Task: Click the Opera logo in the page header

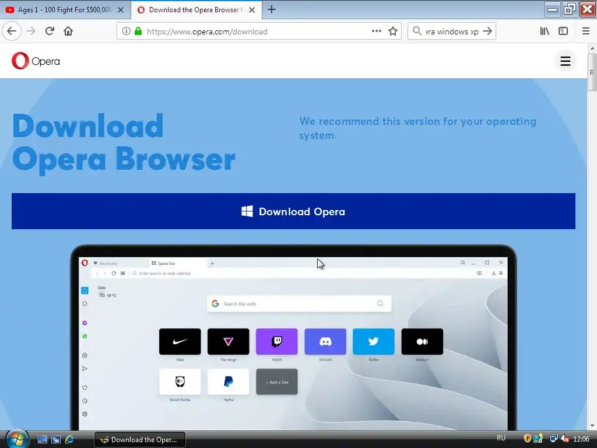Action: point(36,61)
